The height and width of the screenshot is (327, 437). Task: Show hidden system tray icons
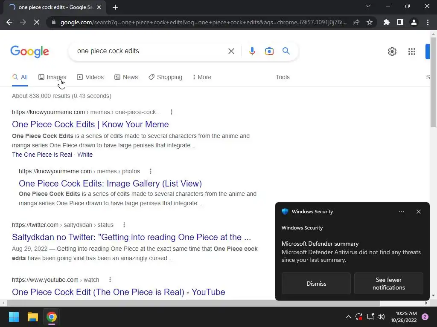click(348, 317)
